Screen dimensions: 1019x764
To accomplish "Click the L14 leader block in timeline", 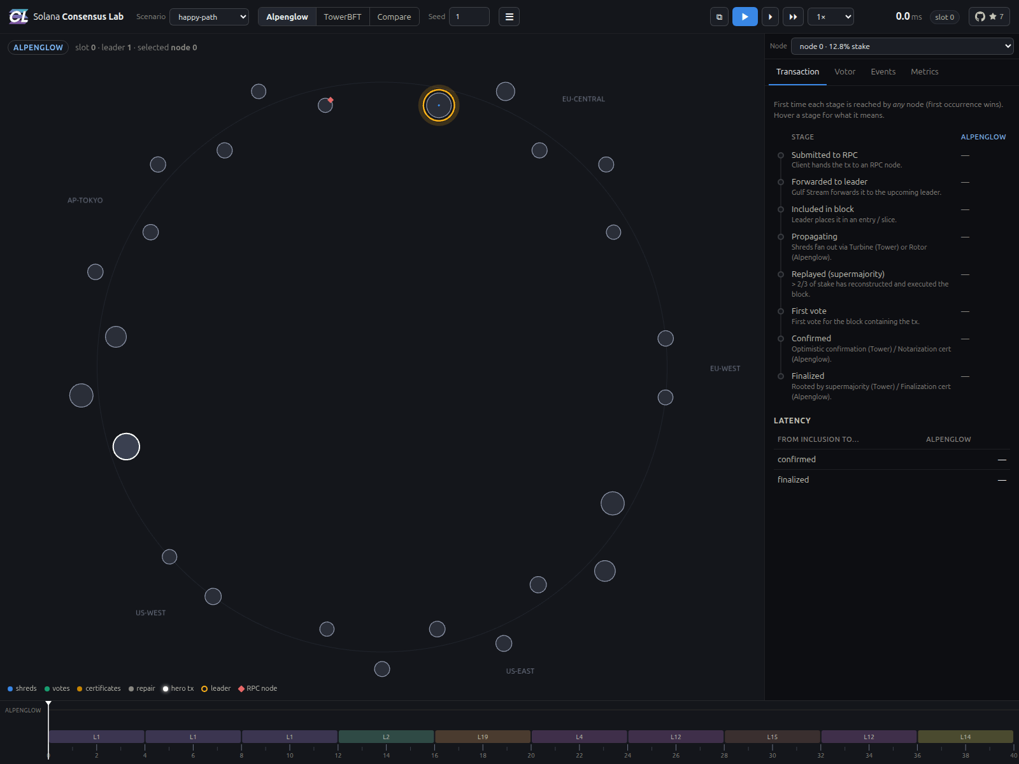I will point(966,737).
